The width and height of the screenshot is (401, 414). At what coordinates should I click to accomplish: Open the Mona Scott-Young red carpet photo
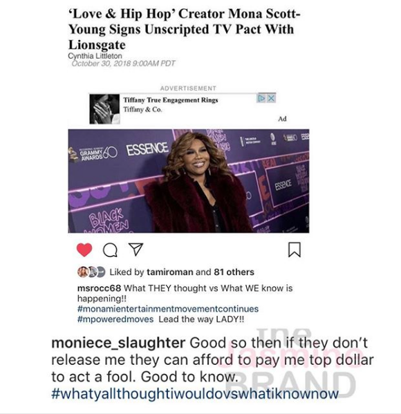(x=189, y=181)
